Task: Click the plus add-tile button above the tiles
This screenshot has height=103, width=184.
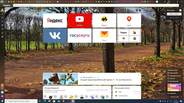Action: 137,10
